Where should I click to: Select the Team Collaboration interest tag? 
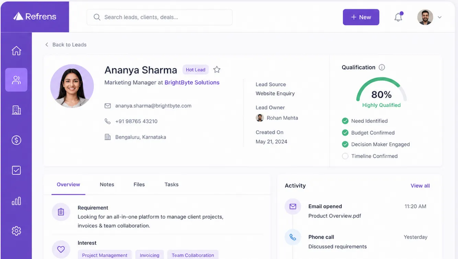click(193, 255)
